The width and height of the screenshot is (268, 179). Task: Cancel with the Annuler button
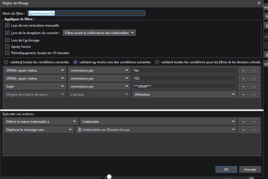[250, 170]
